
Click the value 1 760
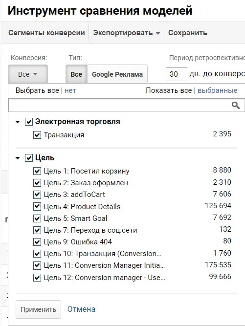pos(222,253)
